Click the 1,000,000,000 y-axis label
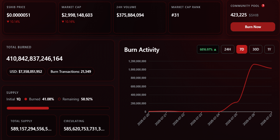 137,69
